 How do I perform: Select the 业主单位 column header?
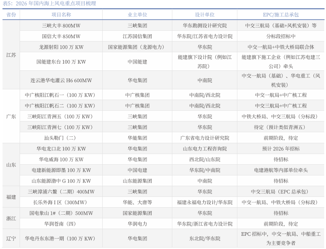click(137, 15)
